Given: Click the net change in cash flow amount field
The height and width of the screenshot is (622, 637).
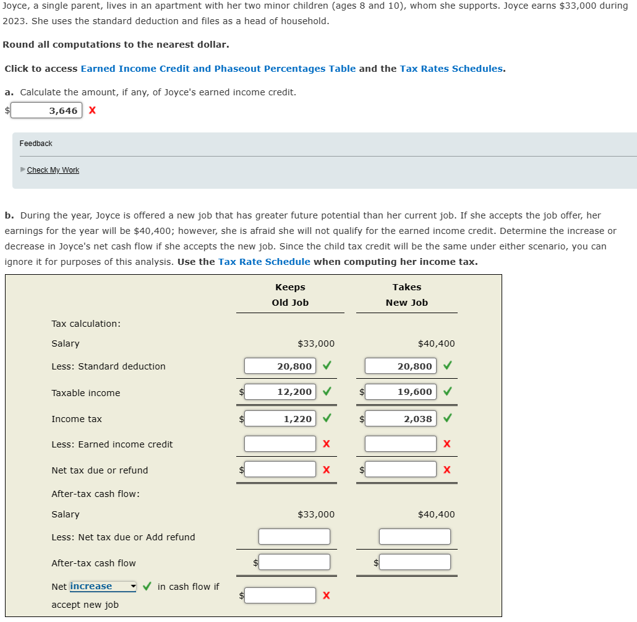Looking at the screenshot, I should [280, 595].
